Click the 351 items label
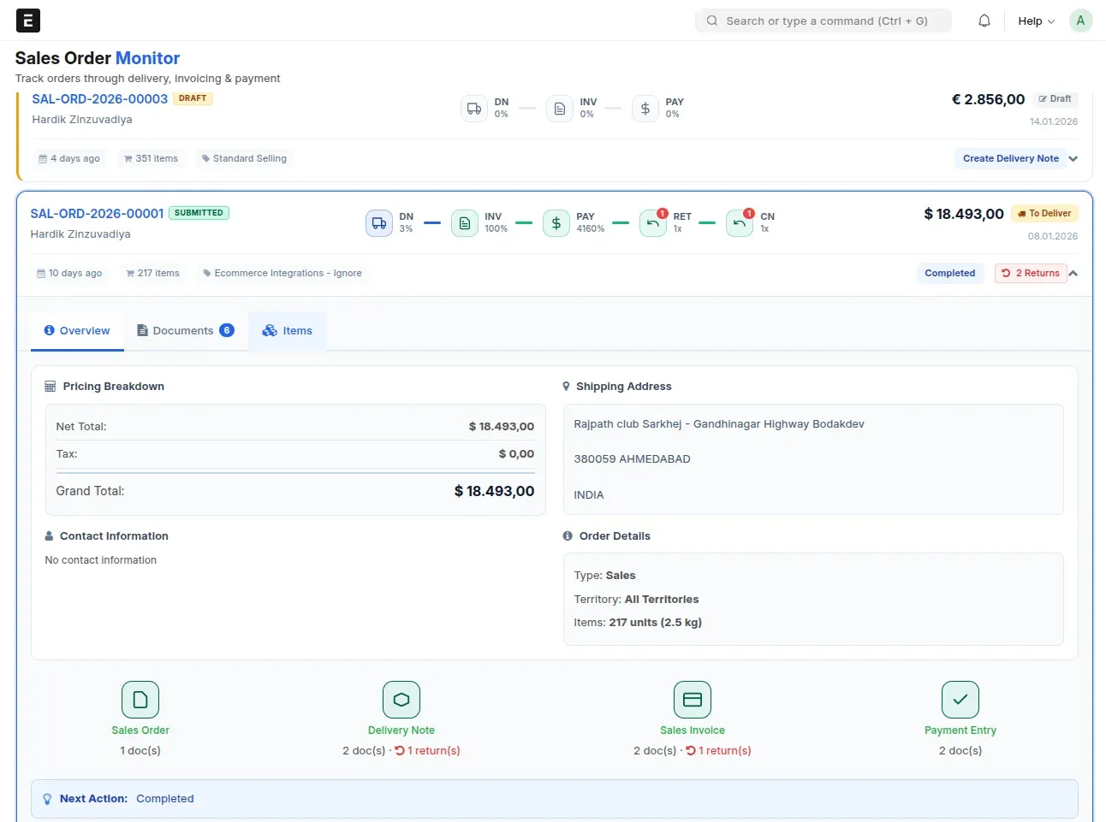 click(151, 158)
